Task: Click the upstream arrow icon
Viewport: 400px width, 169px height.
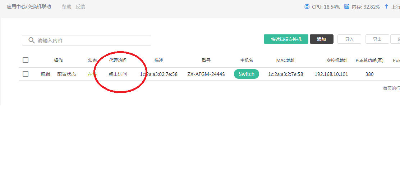Action: pyautogui.click(x=386, y=6)
